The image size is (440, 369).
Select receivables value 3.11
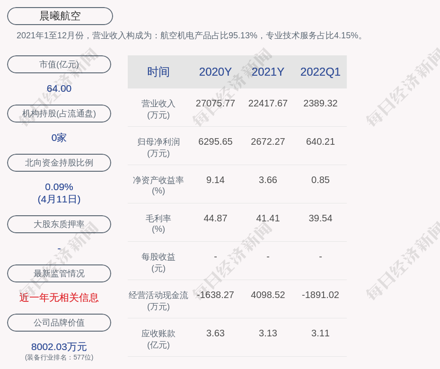[320, 334]
